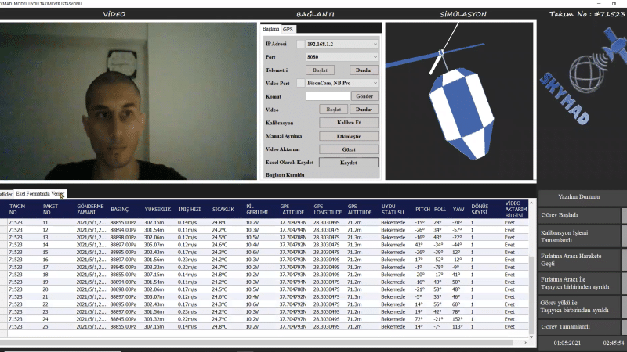Click the indicator box beside Video Port
This screenshot has width=627, height=352.
click(301, 83)
